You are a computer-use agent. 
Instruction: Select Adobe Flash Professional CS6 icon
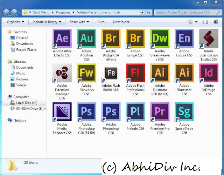pos(135,73)
